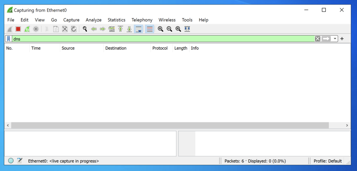
Task: Sort by the Info column header
Action: (270, 48)
